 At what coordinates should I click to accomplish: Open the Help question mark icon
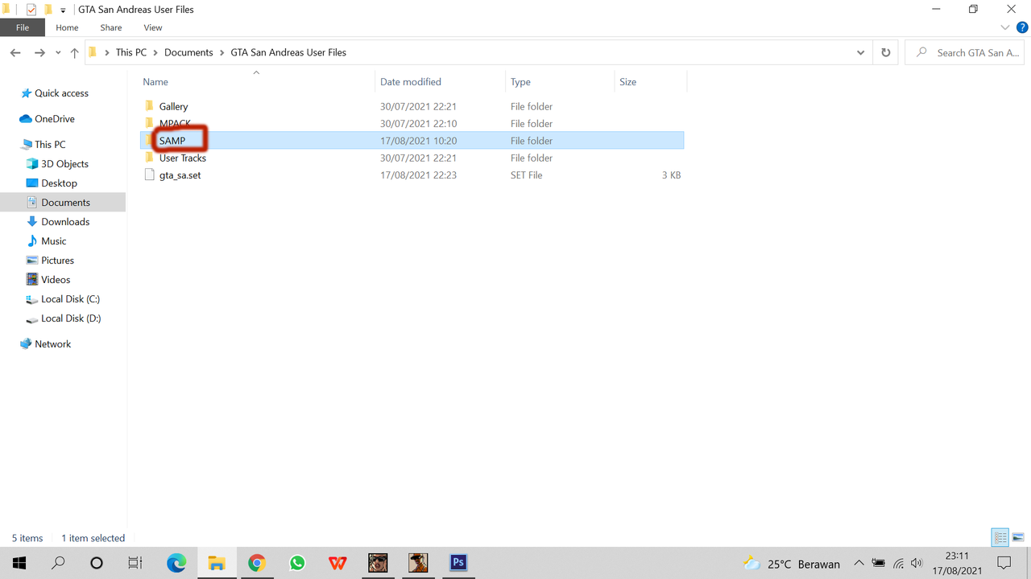coord(1022,27)
